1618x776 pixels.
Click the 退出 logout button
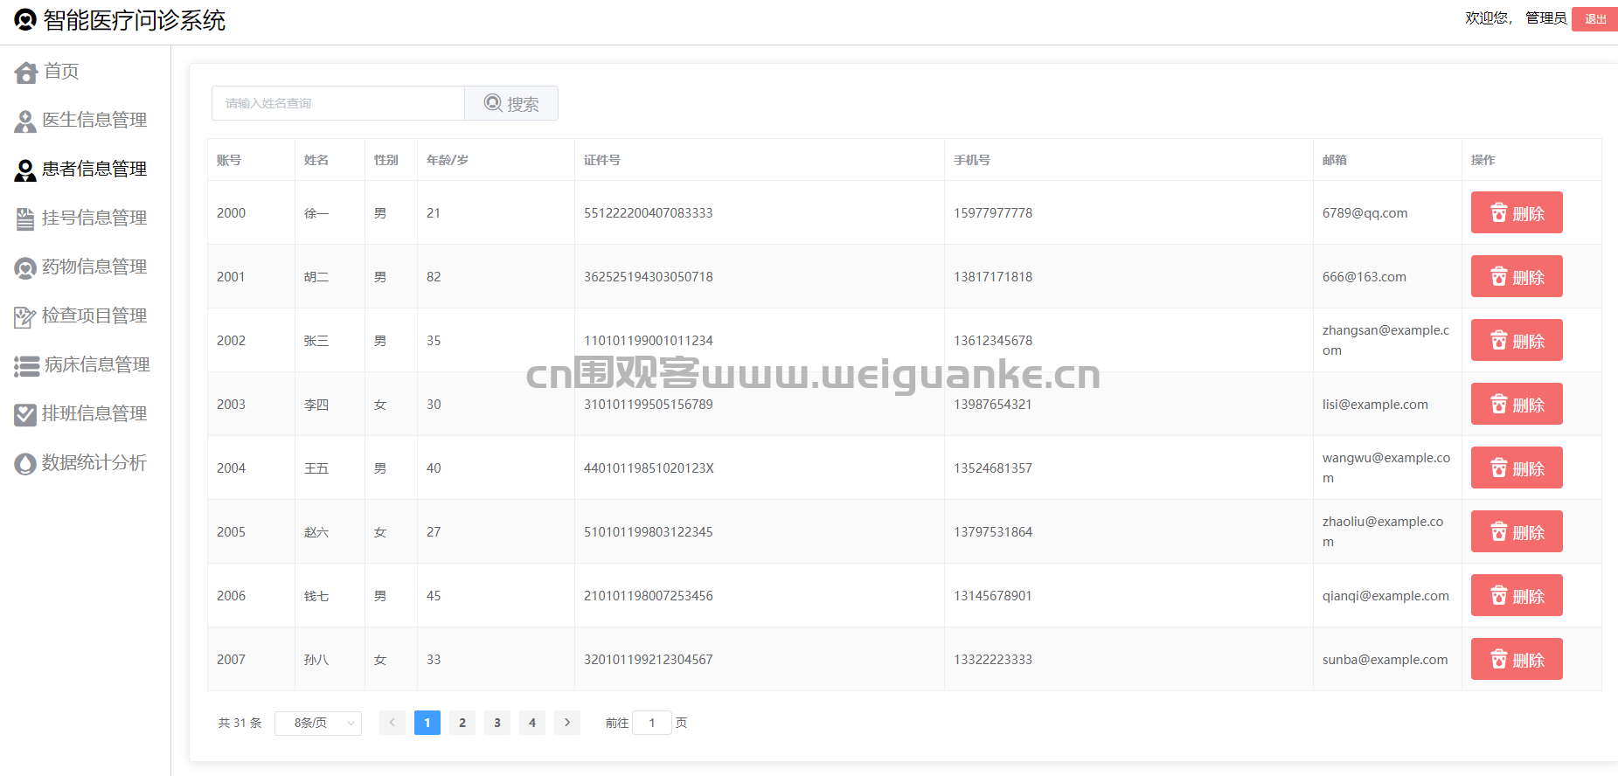click(1594, 19)
